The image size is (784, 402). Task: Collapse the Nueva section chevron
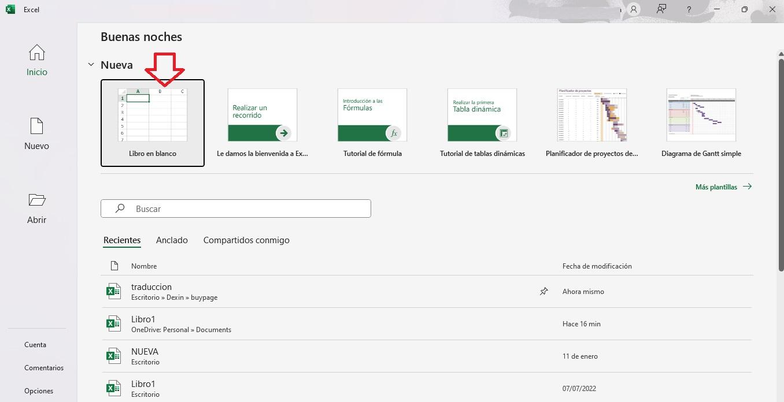(x=91, y=65)
